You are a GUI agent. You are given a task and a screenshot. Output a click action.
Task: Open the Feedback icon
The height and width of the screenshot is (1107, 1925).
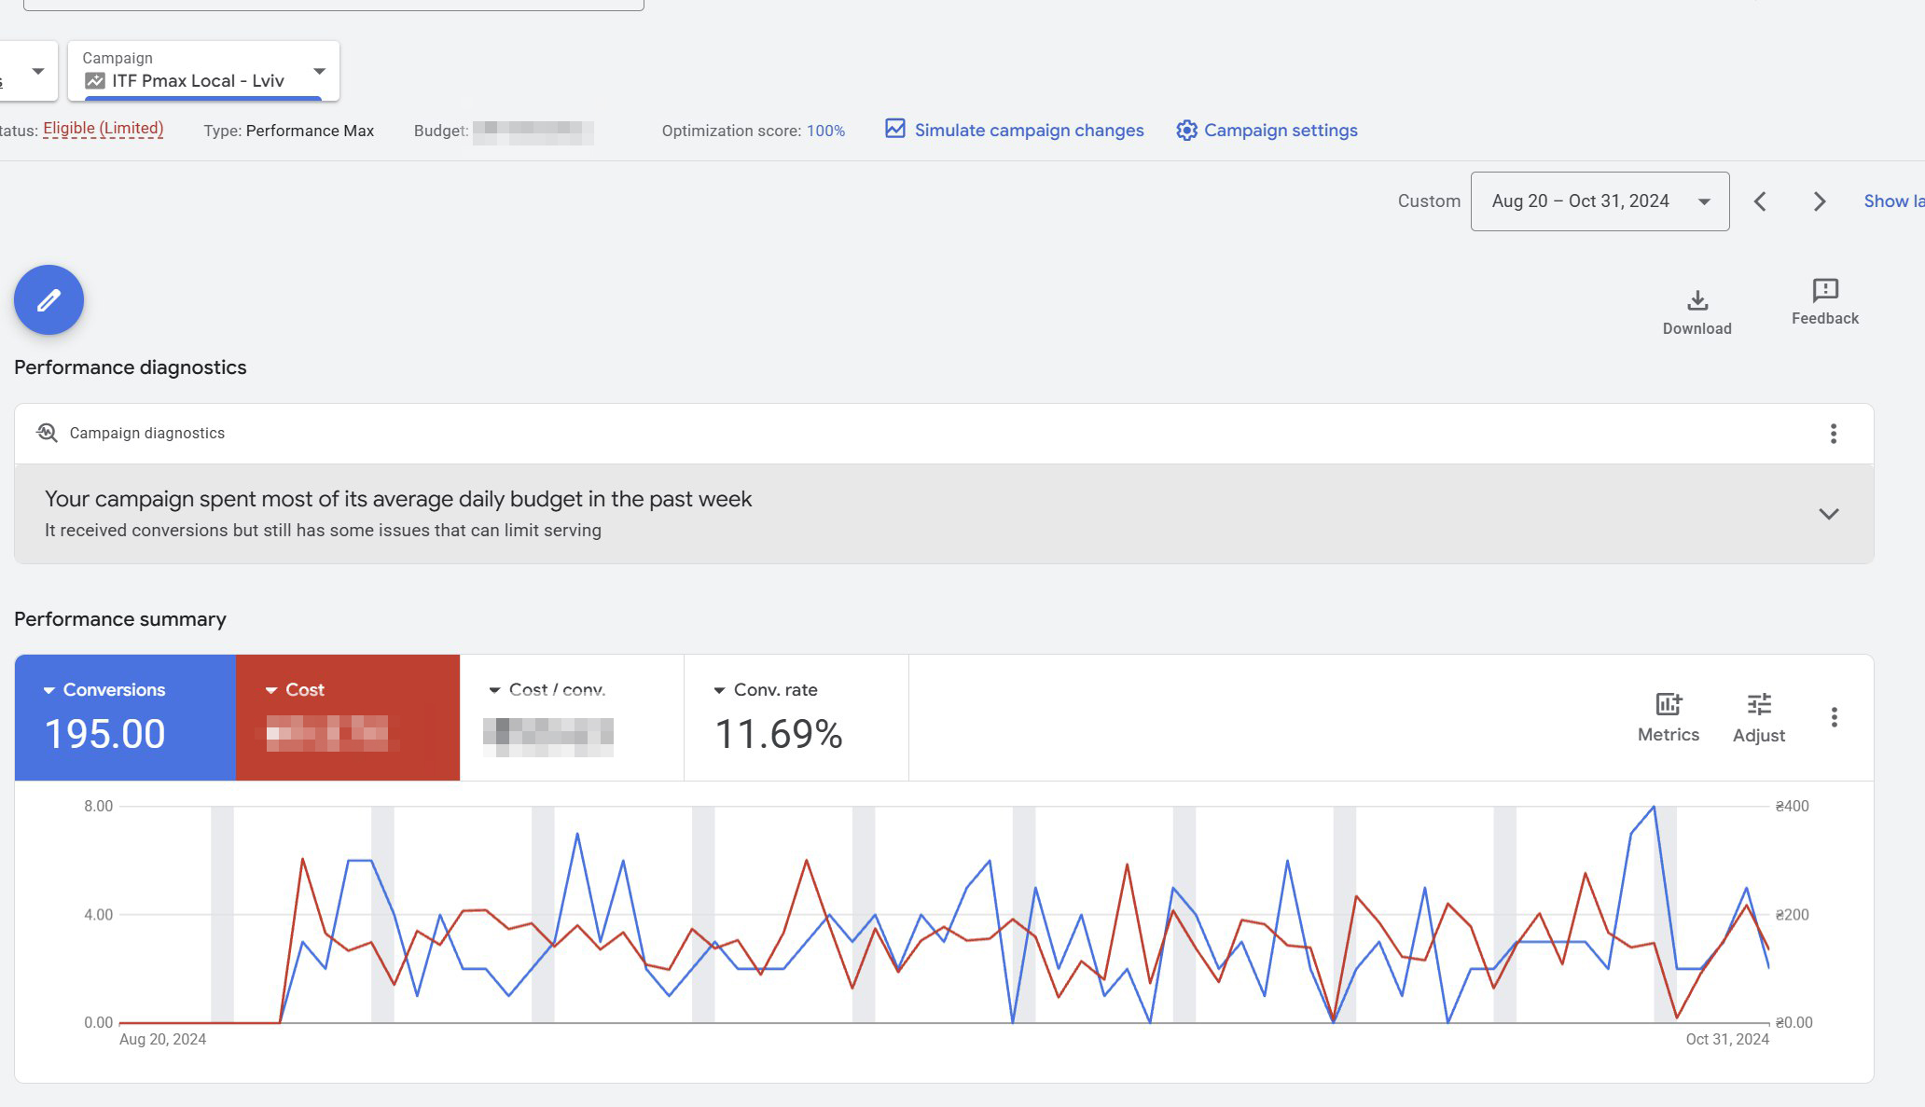1824,290
